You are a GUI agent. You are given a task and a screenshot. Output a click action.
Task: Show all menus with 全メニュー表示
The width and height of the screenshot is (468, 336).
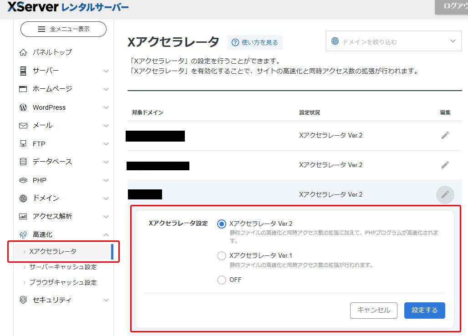pyautogui.click(x=63, y=29)
